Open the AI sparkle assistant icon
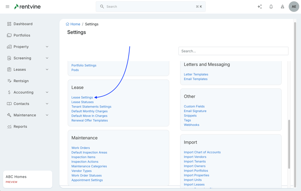 260,7
